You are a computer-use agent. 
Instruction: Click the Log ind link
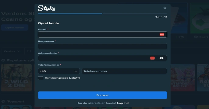tap(123, 103)
